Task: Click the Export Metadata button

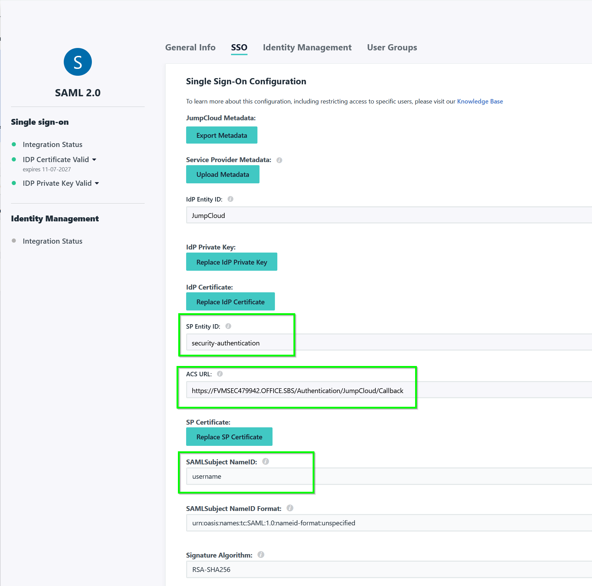Action: pyautogui.click(x=222, y=135)
